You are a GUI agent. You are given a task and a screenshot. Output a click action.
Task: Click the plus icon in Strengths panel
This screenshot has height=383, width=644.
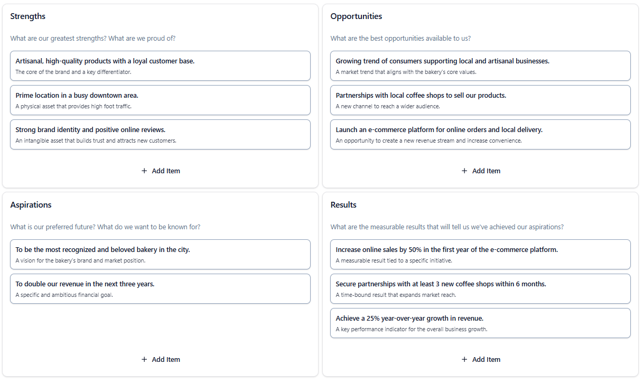144,171
